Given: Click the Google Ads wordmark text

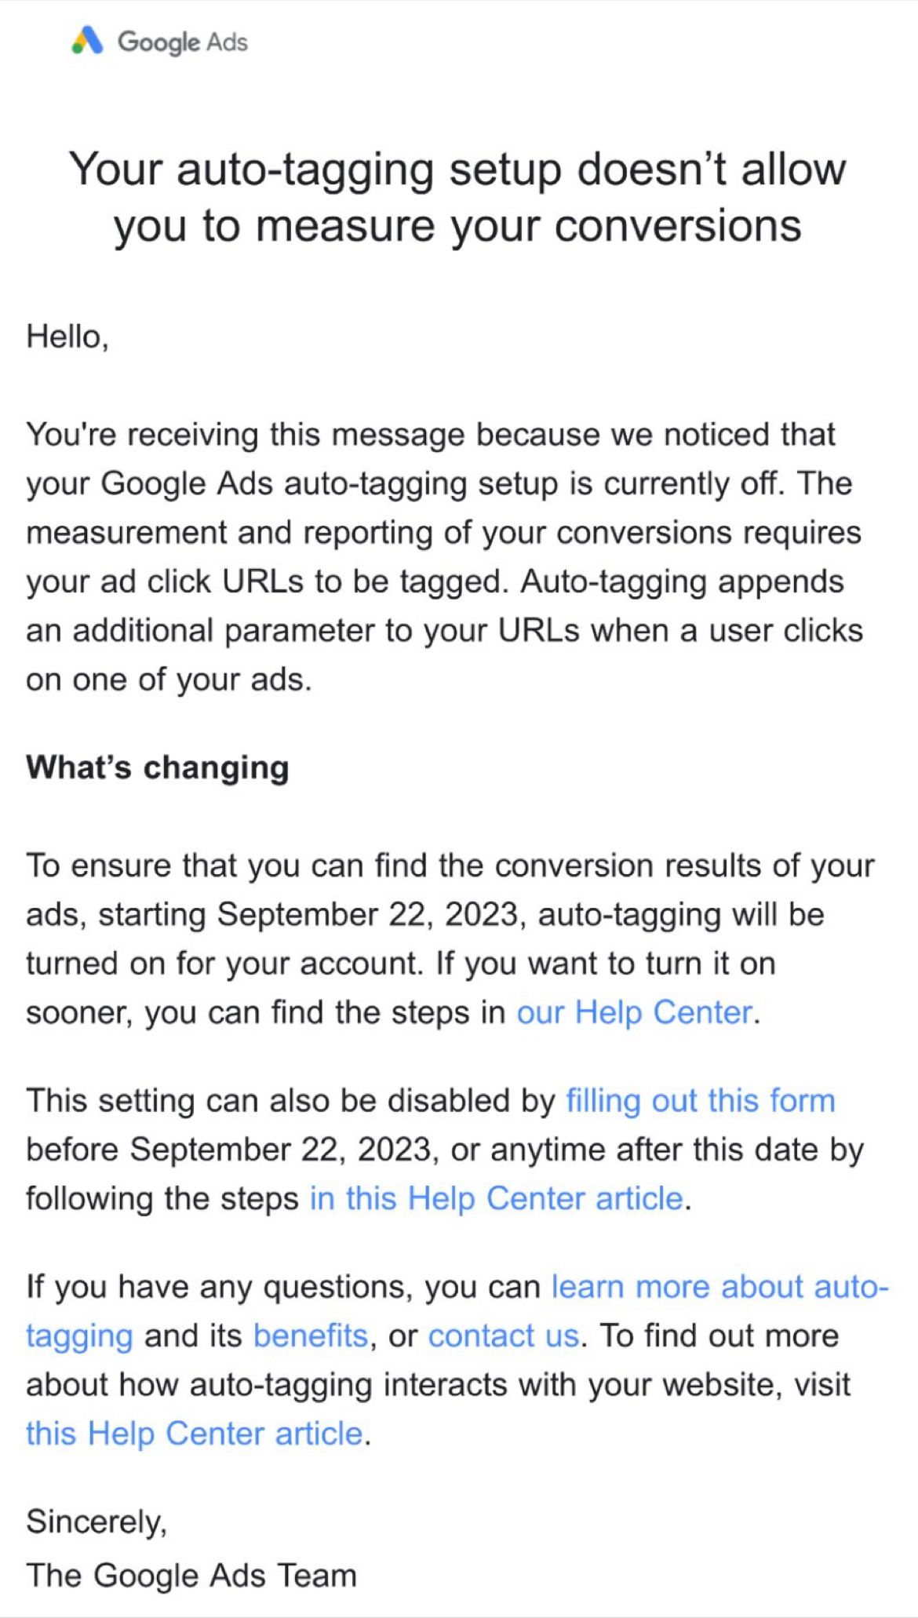Looking at the screenshot, I should (182, 42).
